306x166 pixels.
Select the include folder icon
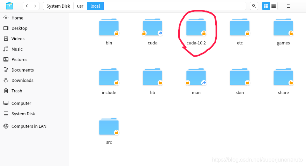pyautogui.click(x=109, y=77)
